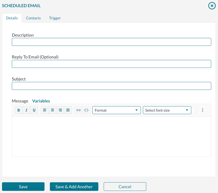Underline the selected message text

pos(34,110)
